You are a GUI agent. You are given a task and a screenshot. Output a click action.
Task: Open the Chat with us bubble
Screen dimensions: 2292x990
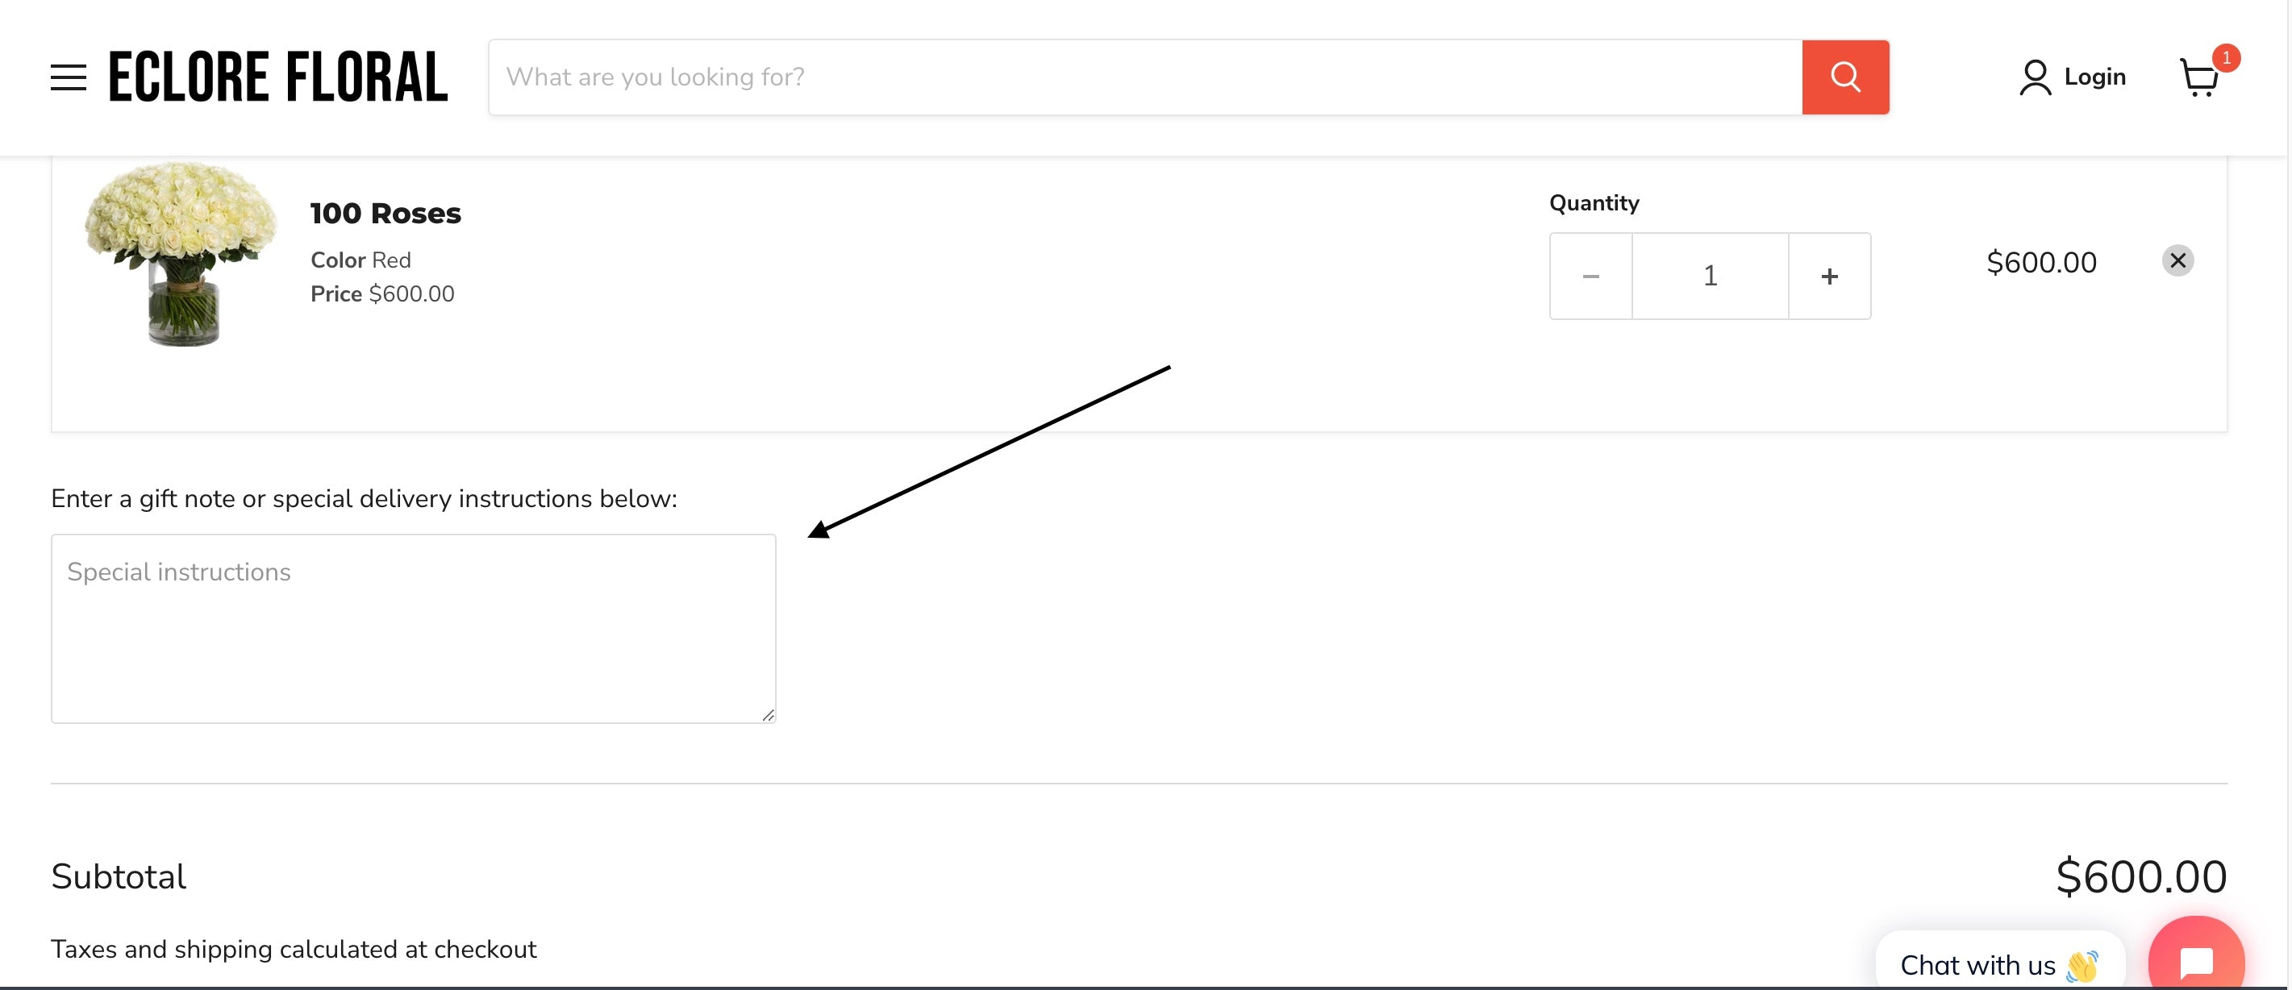coord(1998,964)
